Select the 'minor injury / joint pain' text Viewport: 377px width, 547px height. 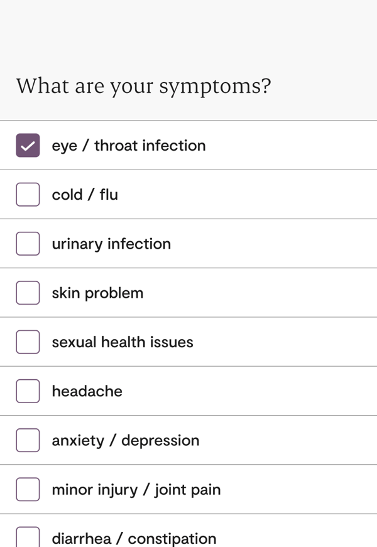(x=136, y=489)
